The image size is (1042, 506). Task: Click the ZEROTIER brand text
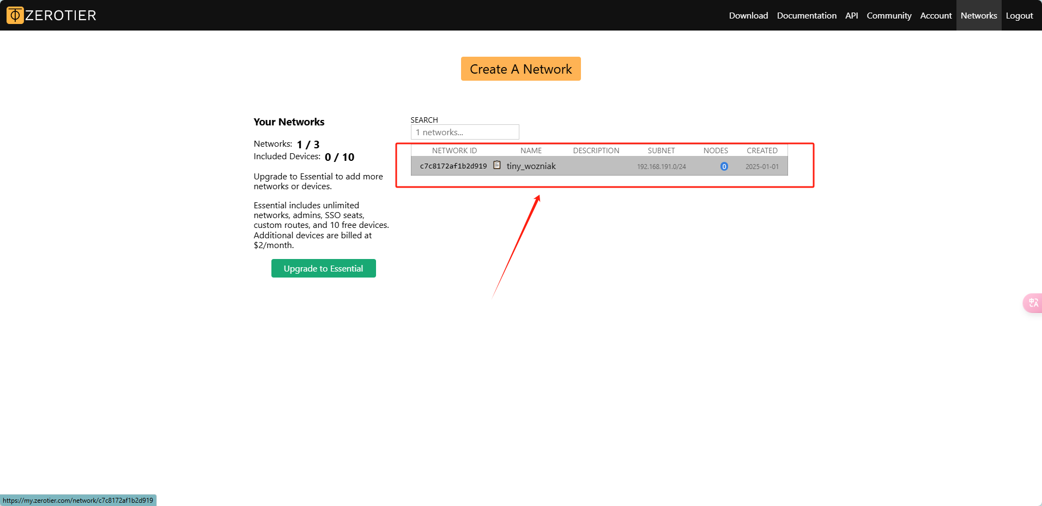click(60, 15)
